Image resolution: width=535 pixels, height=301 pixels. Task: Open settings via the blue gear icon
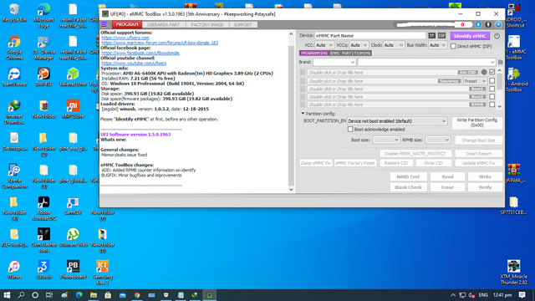pyautogui.click(x=498, y=24)
